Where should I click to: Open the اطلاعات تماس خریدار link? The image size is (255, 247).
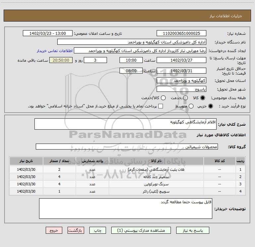click(55, 51)
